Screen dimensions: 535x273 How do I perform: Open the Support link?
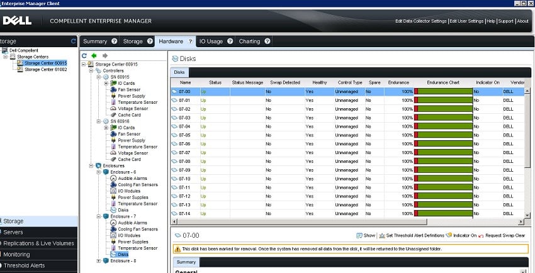click(x=505, y=21)
